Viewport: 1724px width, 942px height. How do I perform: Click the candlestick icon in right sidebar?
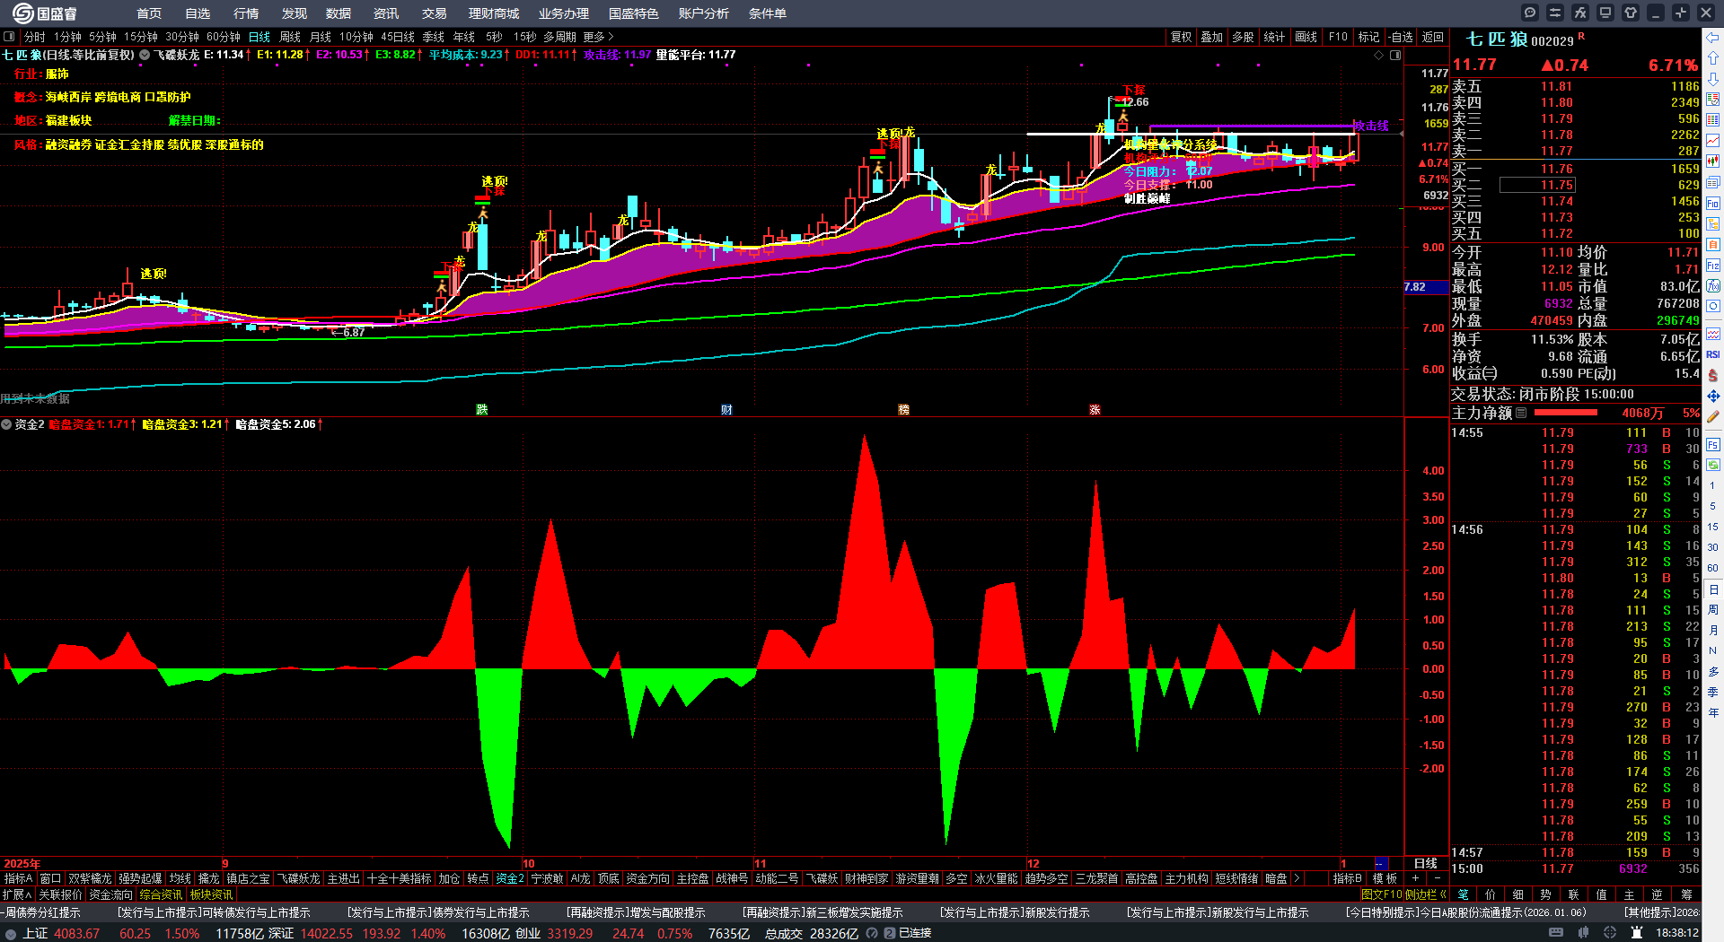[1713, 161]
